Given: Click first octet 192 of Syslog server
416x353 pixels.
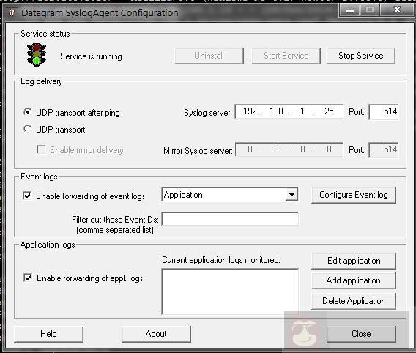Looking at the screenshot, I should 250,111.
